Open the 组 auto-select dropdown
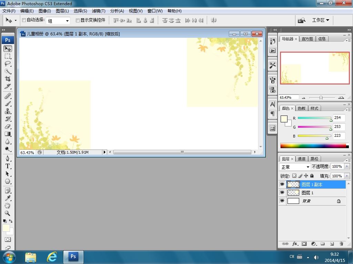This screenshot has height=264, width=353. tap(58, 21)
